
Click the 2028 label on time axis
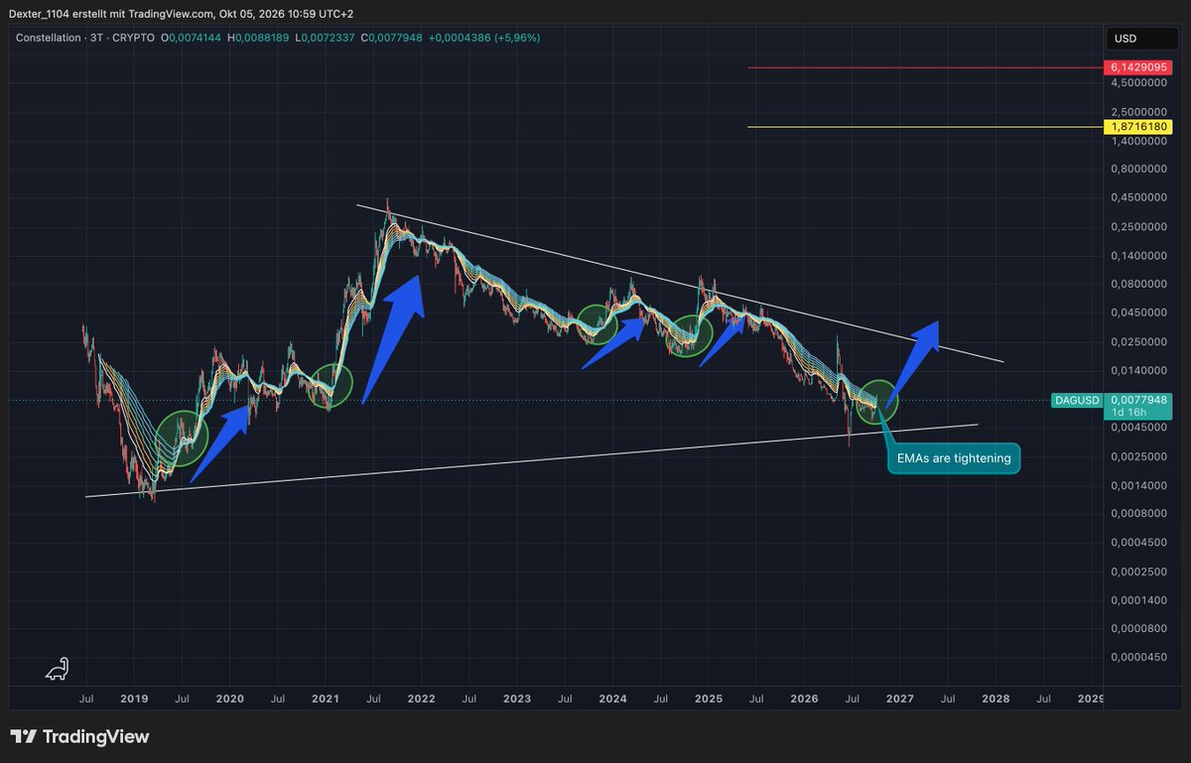pos(995,699)
